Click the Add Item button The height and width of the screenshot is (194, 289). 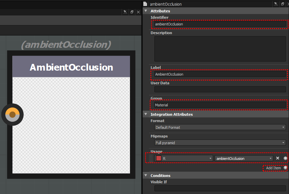(274, 168)
